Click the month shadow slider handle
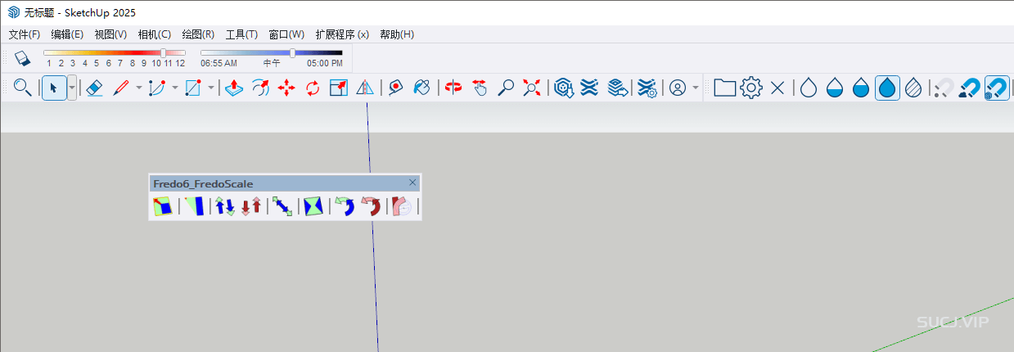Image resolution: width=1014 pixels, height=352 pixels. point(163,52)
